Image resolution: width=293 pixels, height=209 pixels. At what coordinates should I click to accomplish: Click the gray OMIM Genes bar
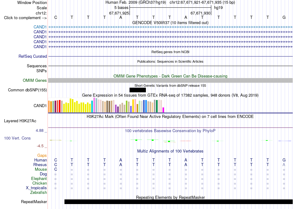[171, 81]
